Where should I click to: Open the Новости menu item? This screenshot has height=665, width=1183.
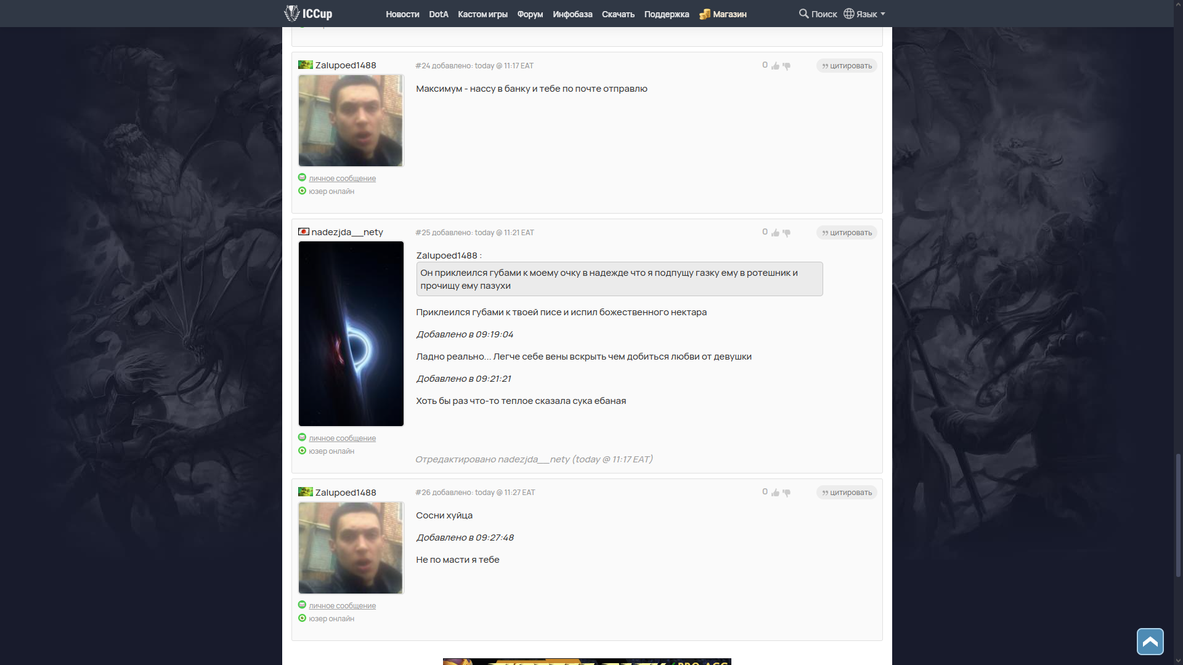[x=402, y=14]
